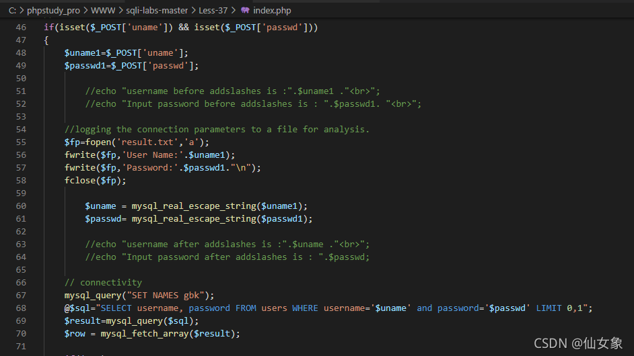Screen dimensions: 634x356
Task: Expand chevron after sqli-labs-master in breadcrumb
Action: 193,10
